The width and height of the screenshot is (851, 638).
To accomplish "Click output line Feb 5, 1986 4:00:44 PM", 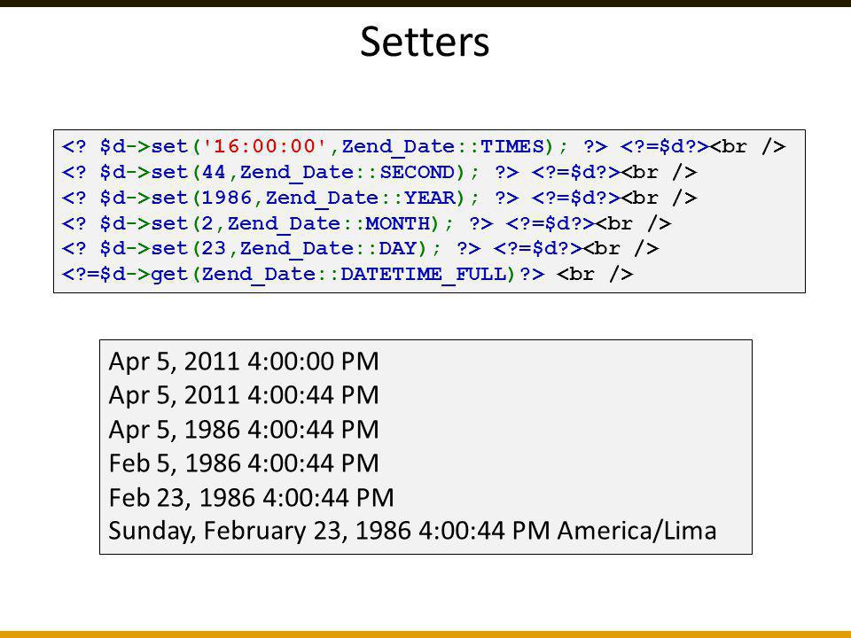I will click(x=244, y=463).
